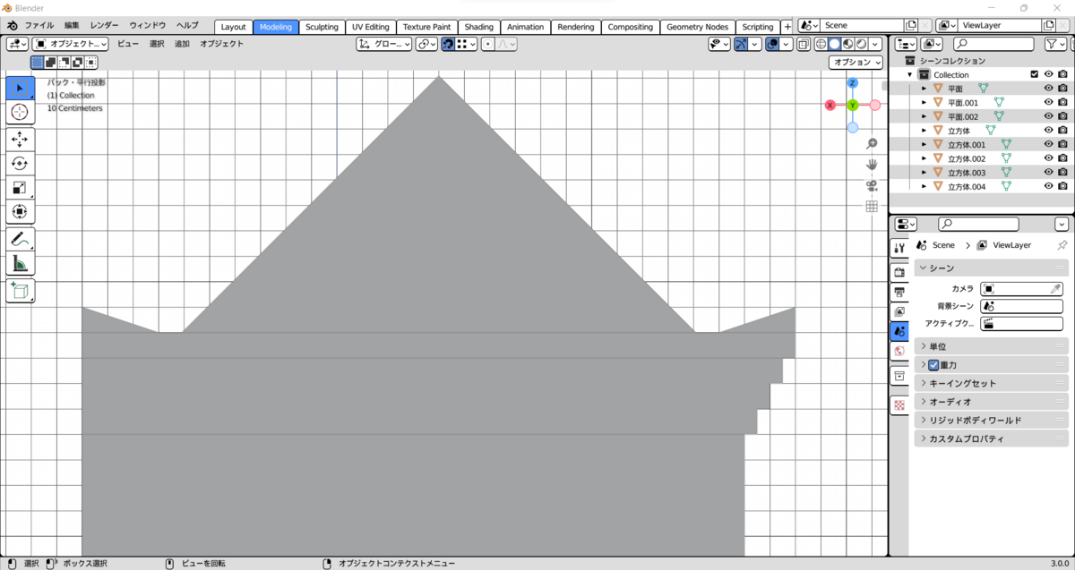Image resolution: width=1075 pixels, height=570 pixels.
Task: Uncheck the 重力 checkbox
Action: (933, 365)
